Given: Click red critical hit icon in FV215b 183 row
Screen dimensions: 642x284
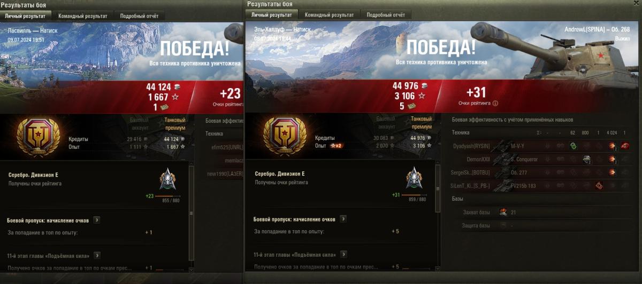Looking at the screenshot, I should pyautogui.click(x=599, y=186).
